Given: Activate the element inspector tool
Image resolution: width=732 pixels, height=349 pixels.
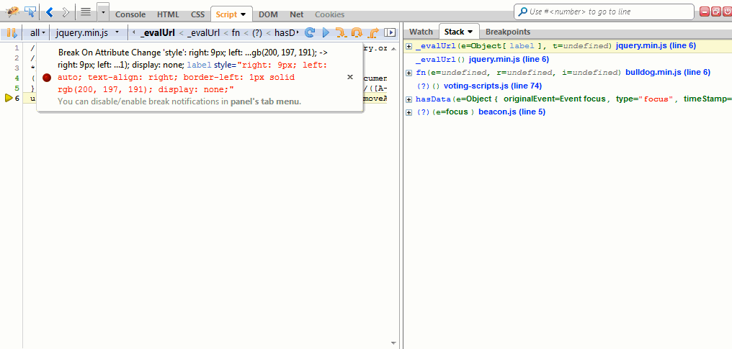Looking at the screenshot, I should tap(30, 12).
